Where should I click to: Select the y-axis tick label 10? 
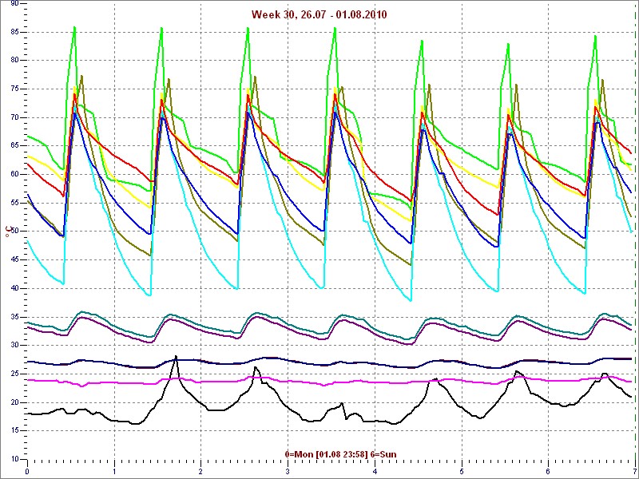click(x=14, y=460)
